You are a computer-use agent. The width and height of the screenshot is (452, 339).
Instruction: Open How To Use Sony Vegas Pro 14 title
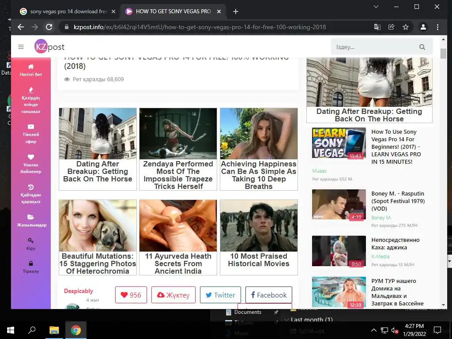point(396,147)
